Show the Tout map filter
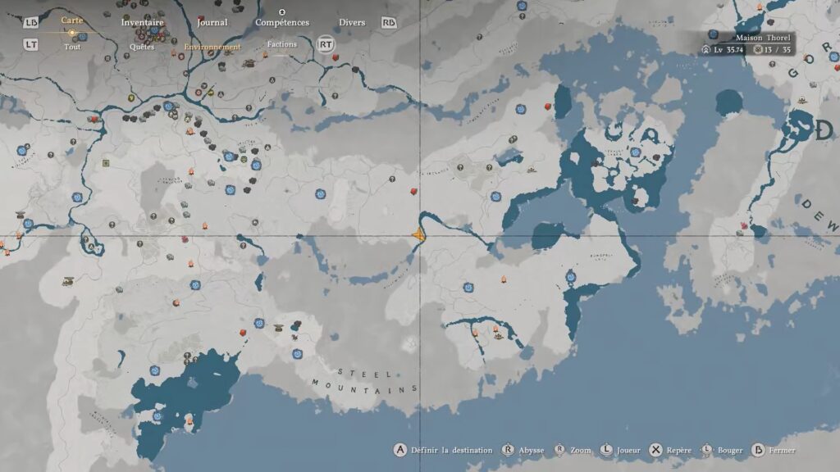The height and width of the screenshot is (472, 840). [x=72, y=47]
